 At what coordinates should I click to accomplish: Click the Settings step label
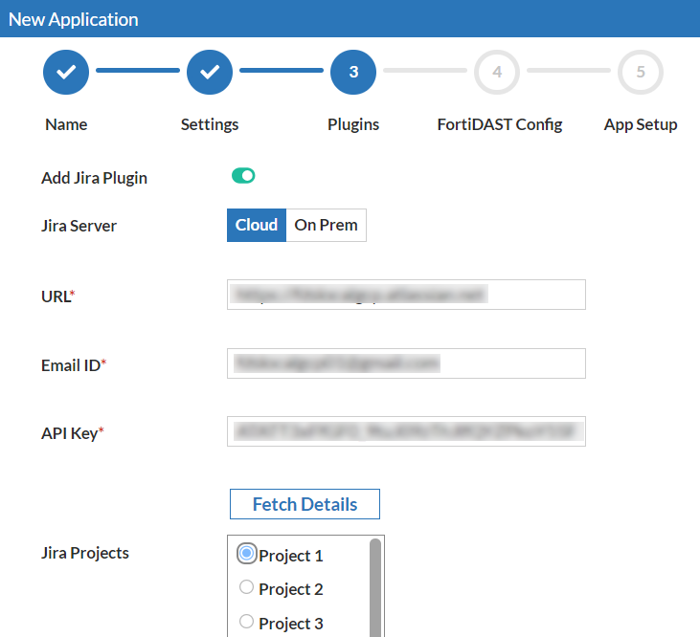point(210,124)
